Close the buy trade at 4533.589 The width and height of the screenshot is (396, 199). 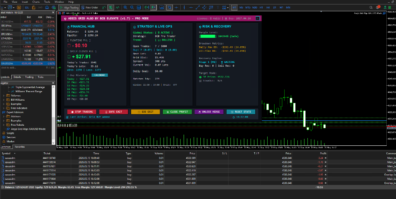coord(326,158)
